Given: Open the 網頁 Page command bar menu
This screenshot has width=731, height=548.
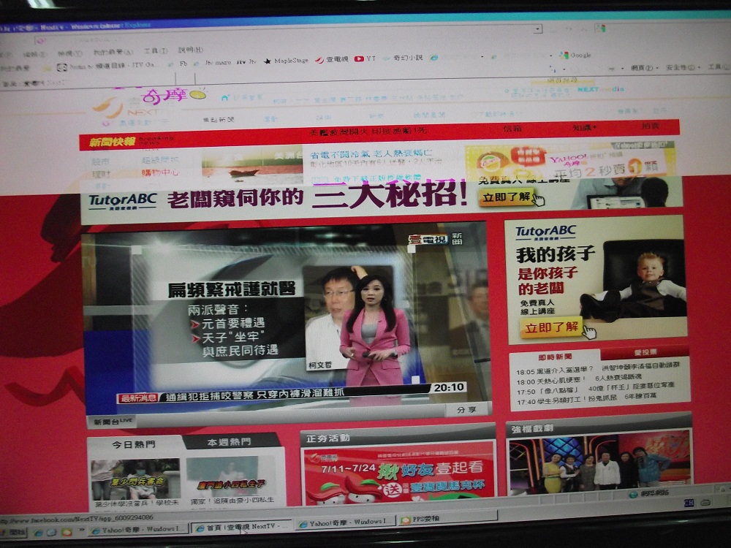Looking at the screenshot, I should 644,68.
